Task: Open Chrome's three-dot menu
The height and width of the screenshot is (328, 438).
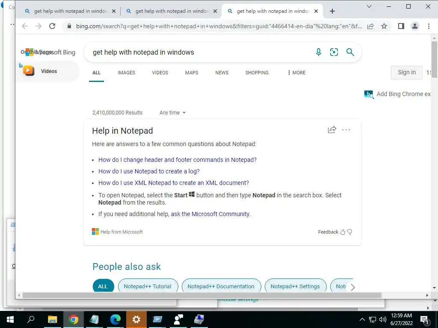Action: pos(429,26)
